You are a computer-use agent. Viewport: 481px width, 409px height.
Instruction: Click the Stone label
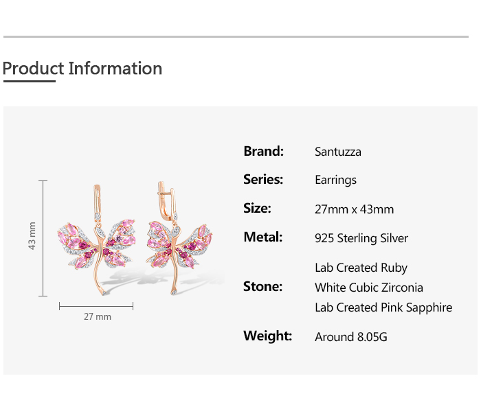[x=262, y=287]
